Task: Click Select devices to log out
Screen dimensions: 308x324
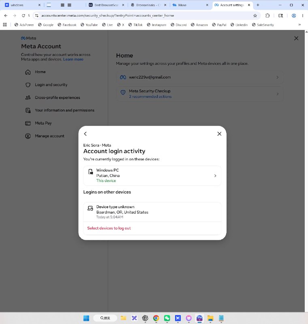Action: pos(109,228)
